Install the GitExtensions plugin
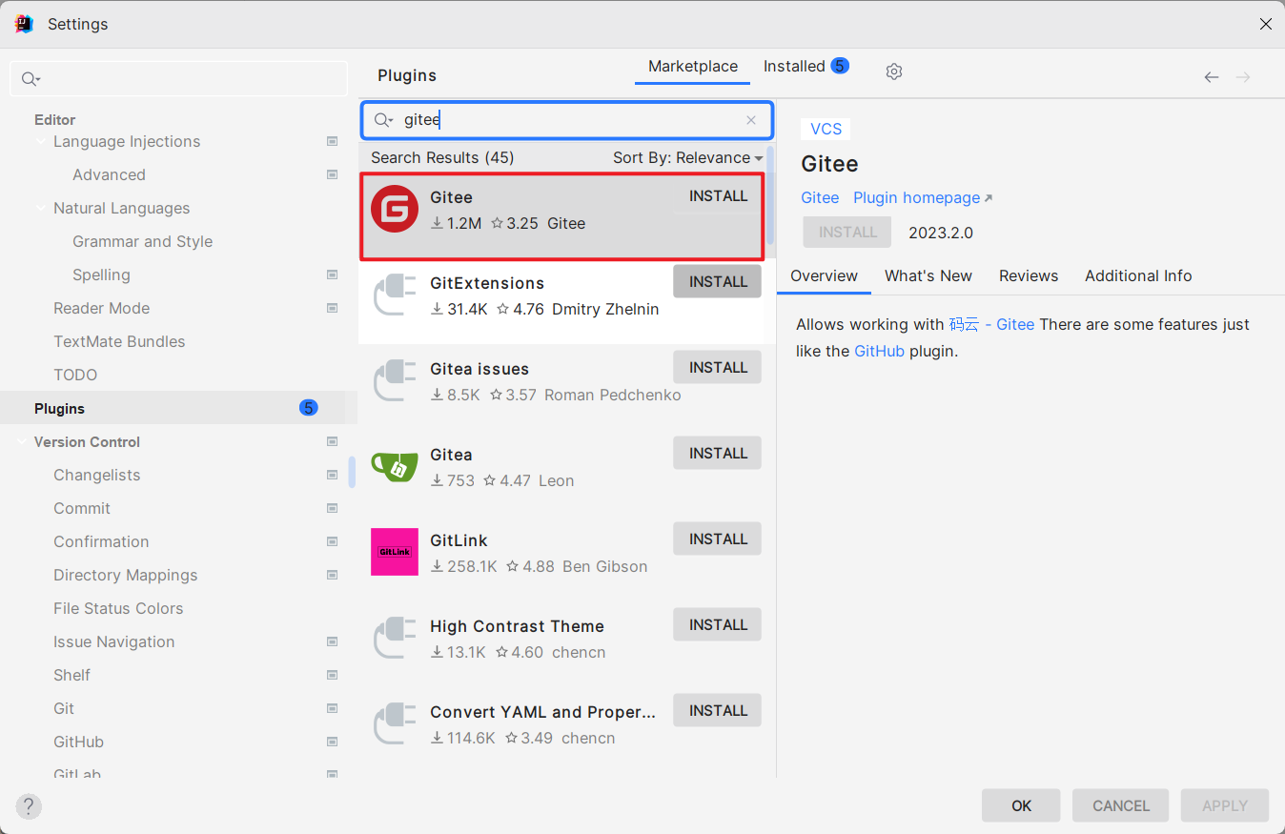 point(717,280)
